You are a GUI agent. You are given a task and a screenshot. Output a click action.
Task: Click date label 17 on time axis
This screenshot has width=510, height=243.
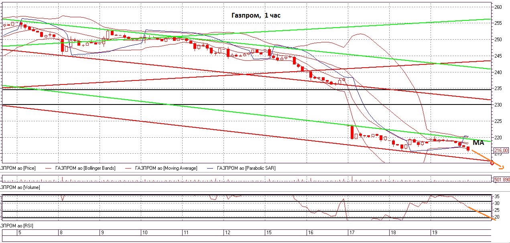click(x=352, y=233)
